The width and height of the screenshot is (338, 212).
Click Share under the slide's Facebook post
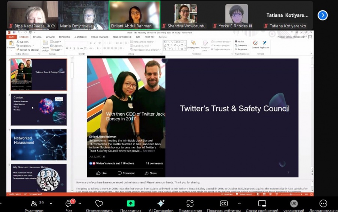coord(151,173)
